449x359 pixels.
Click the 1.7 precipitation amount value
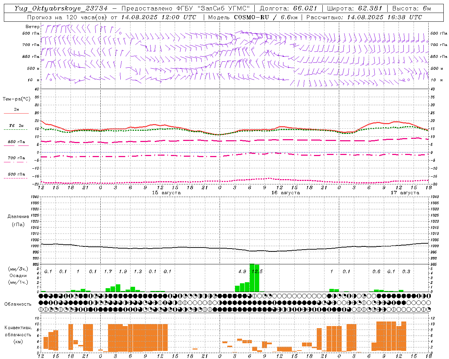click(x=108, y=272)
